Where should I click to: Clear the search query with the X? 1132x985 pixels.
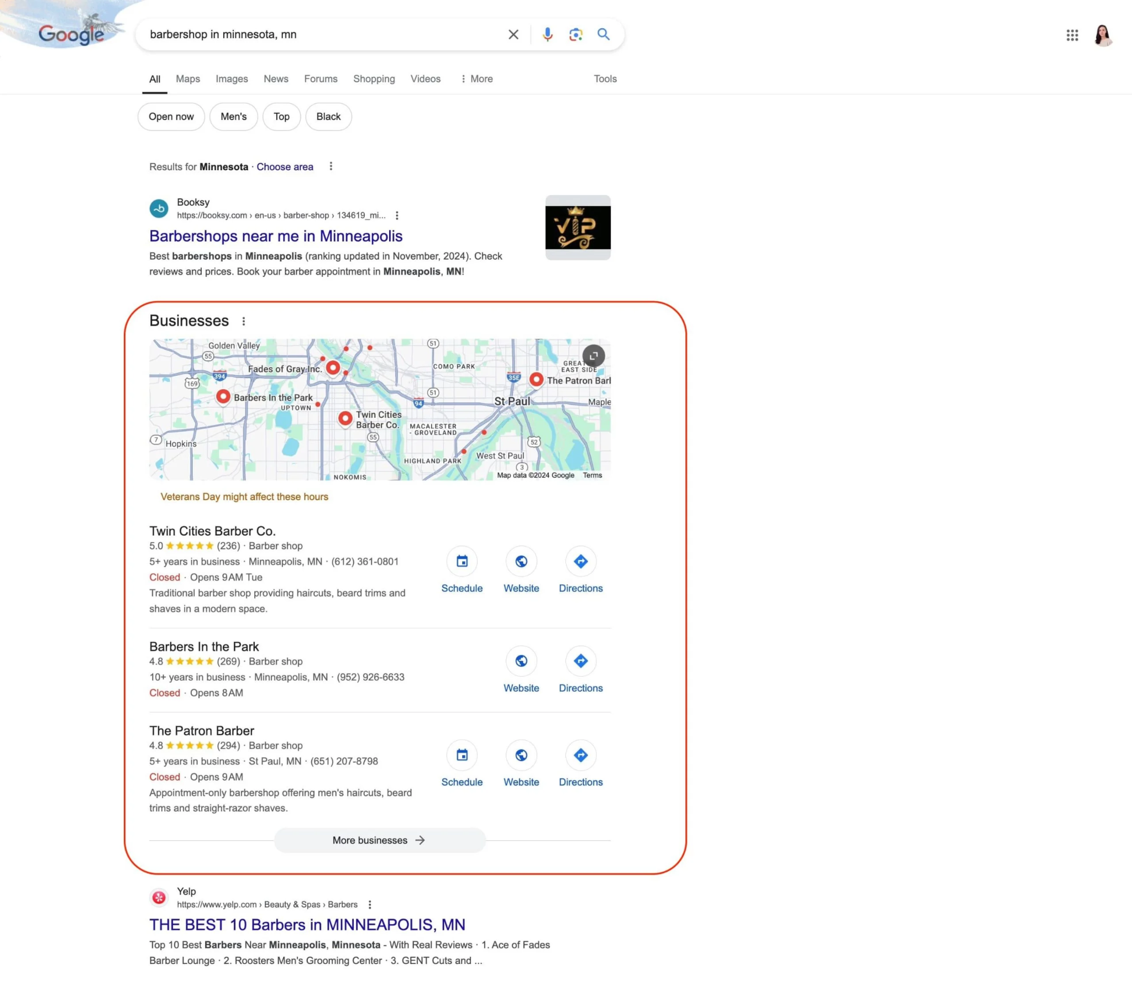[x=512, y=34]
